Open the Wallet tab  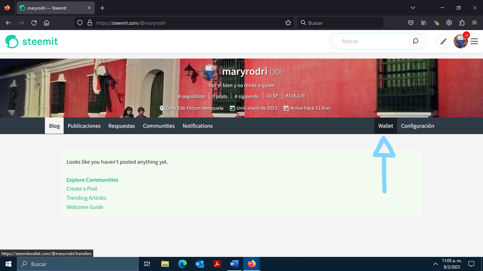point(386,126)
